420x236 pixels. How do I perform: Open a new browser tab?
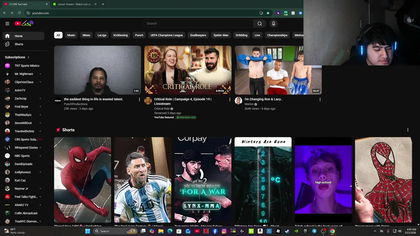point(103,4)
